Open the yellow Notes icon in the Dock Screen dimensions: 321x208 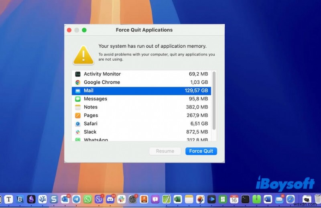[189, 199]
